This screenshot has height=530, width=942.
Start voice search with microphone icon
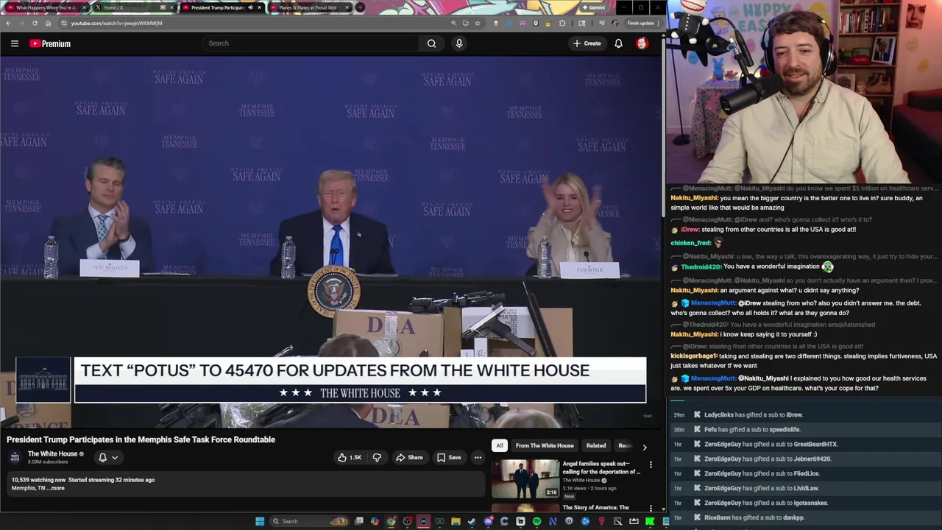(459, 43)
